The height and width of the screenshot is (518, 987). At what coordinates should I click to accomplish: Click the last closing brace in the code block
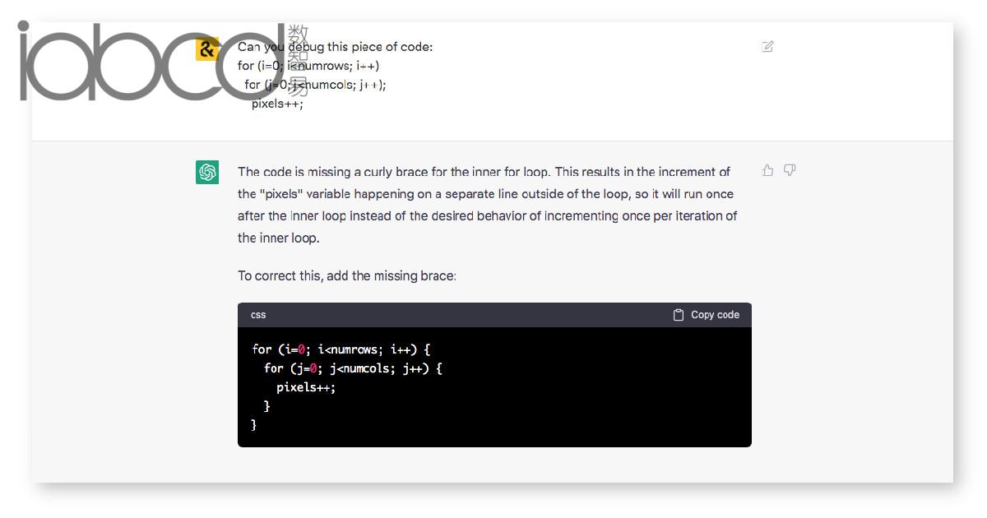click(254, 425)
